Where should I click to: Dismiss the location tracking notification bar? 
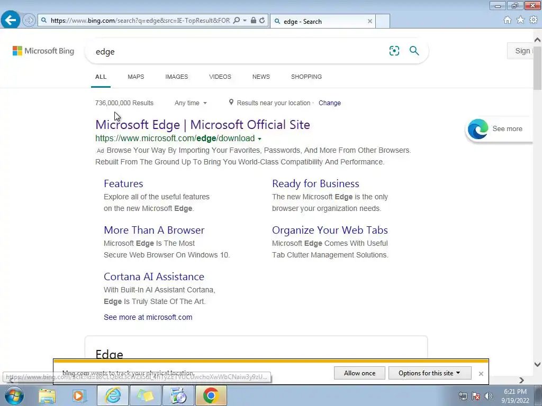click(x=481, y=374)
